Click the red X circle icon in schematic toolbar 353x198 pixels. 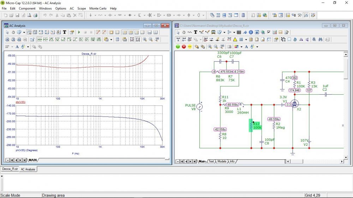184,46
